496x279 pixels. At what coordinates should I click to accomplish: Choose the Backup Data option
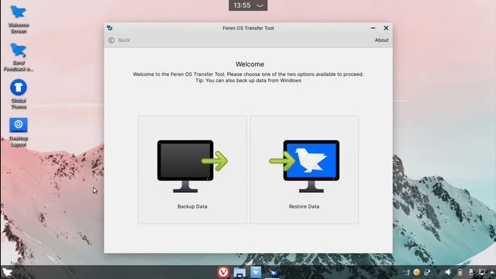pyautogui.click(x=192, y=170)
